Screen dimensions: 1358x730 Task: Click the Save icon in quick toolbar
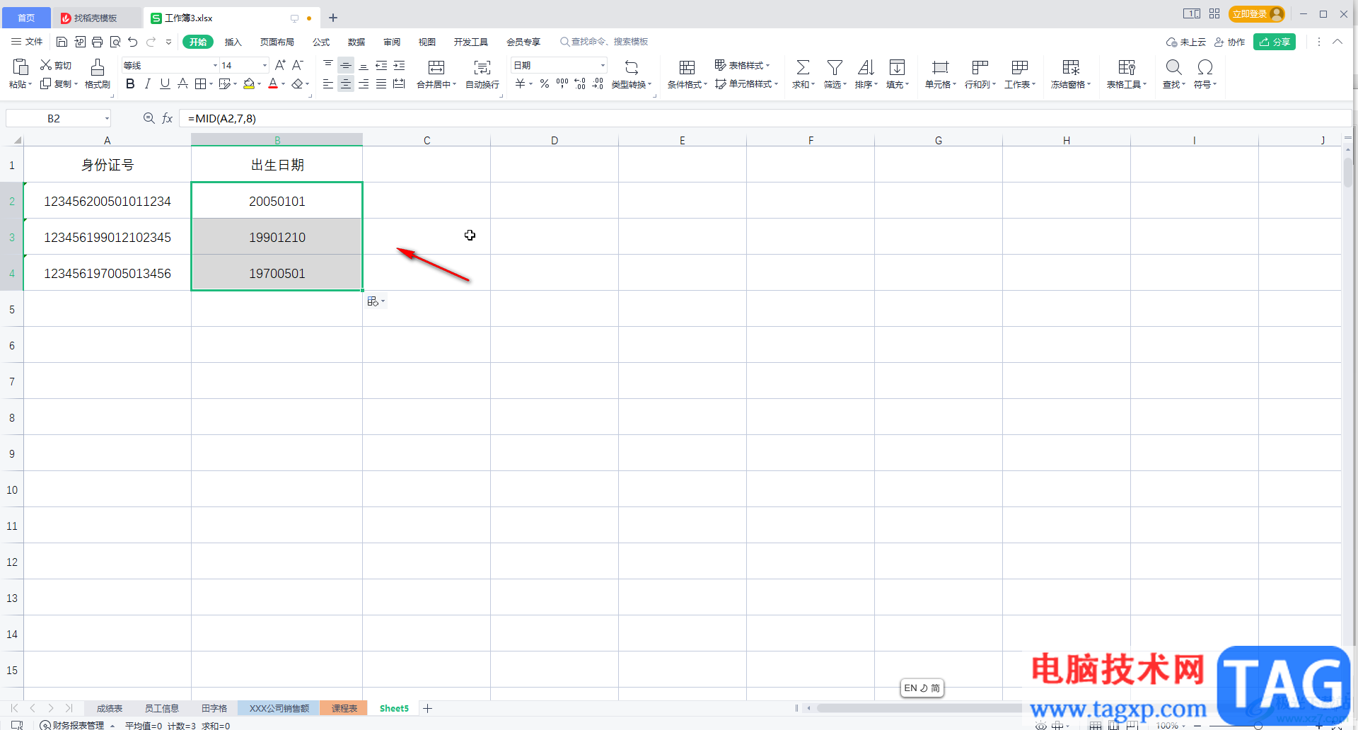62,42
